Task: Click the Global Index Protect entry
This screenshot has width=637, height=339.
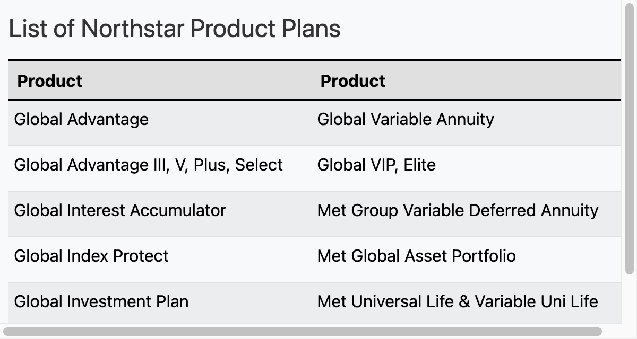Action: [x=91, y=256]
